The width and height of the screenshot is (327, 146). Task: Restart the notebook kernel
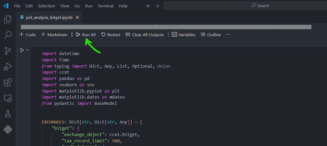pyautogui.click(x=111, y=35)
